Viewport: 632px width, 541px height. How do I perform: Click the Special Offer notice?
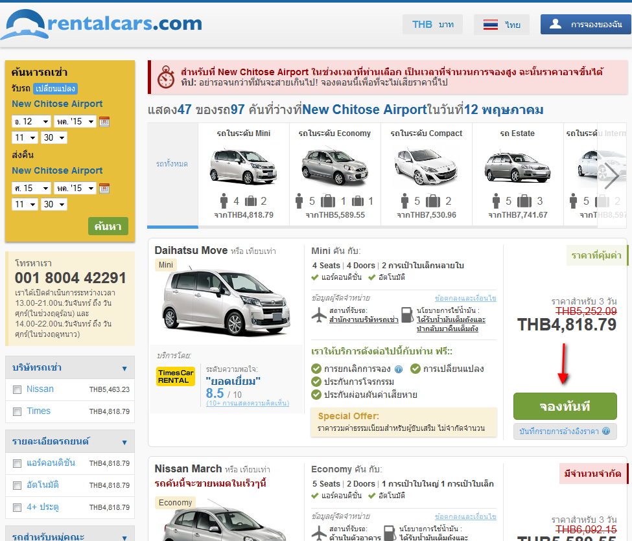click(404, 422)
